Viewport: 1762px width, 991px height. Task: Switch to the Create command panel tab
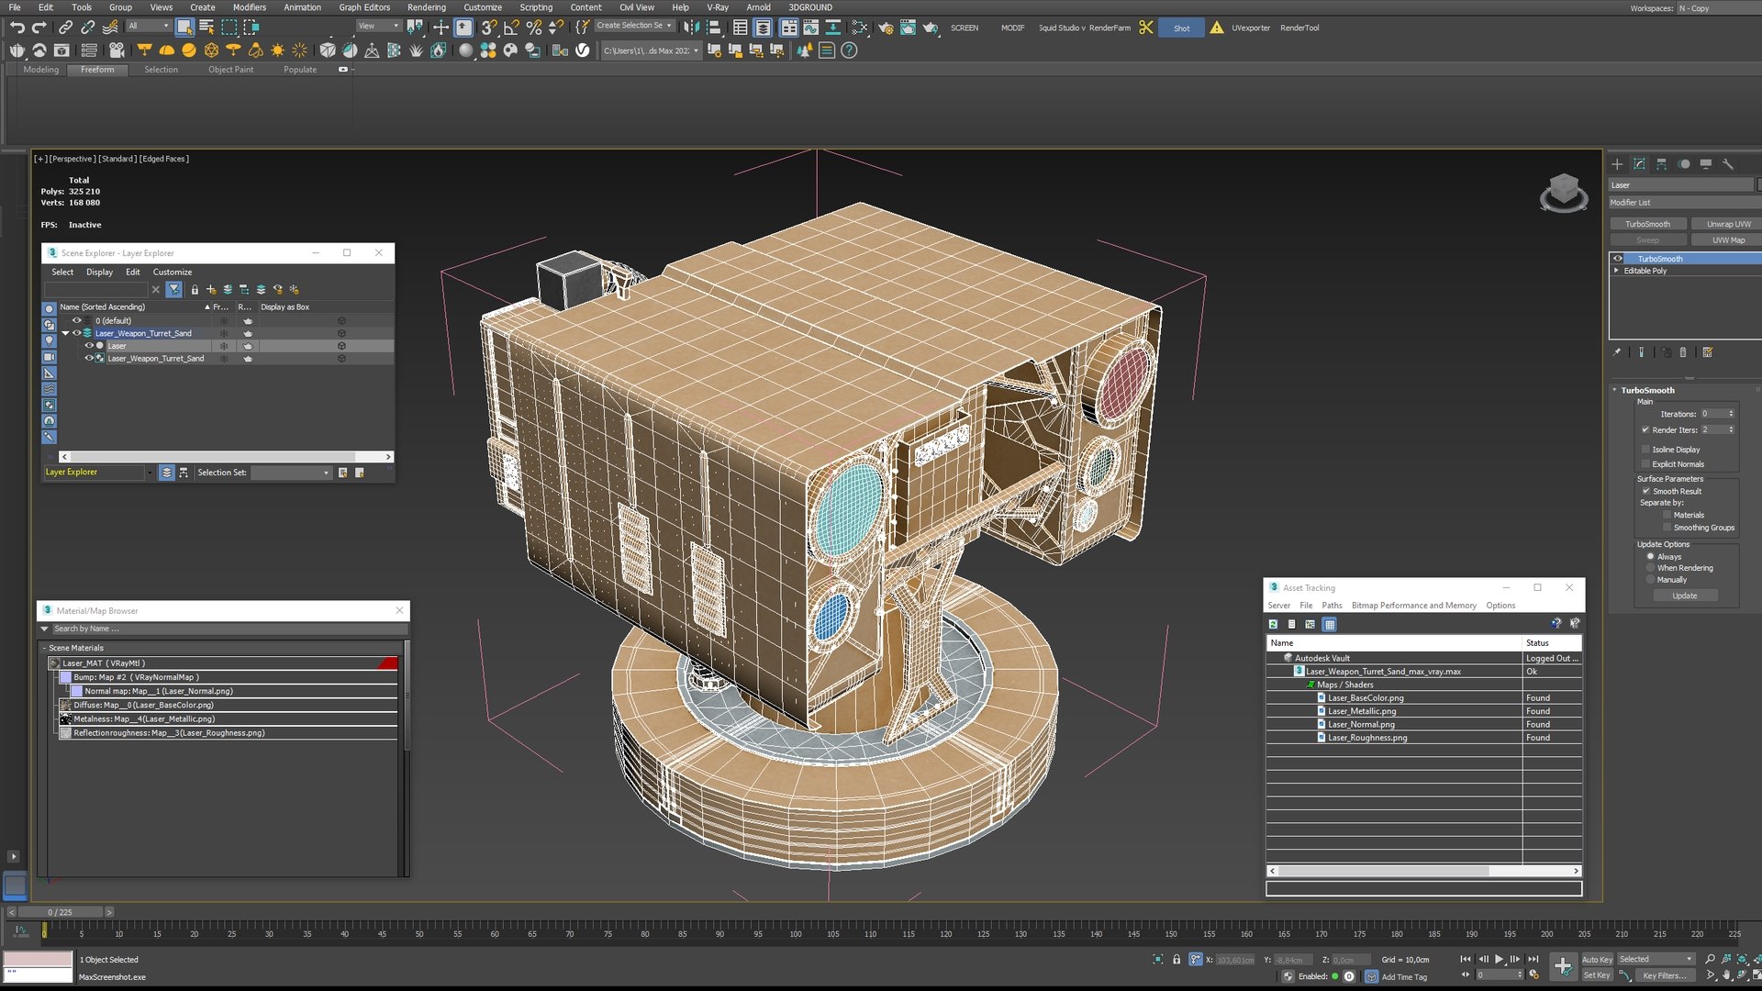click(1617, 164)
